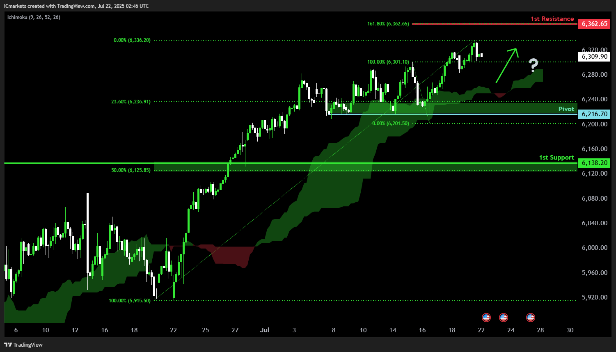The image size is (616, 352).
Task: Click the middle US flag economic event marker
Action: pyautogui.click(x=504, y=317)
